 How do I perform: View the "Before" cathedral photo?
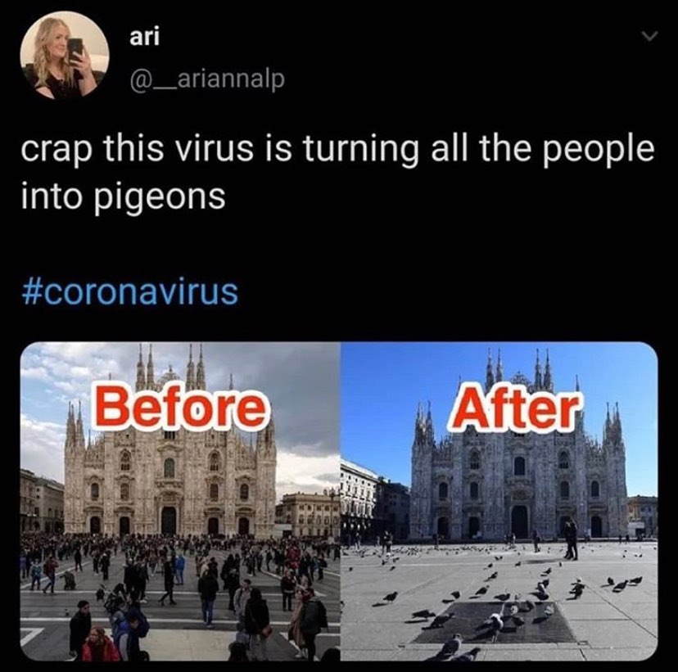180,501
